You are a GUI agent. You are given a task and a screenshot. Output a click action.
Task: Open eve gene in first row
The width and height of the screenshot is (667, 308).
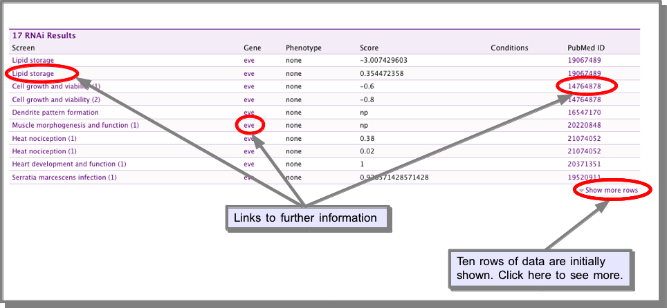coord(249,60)
